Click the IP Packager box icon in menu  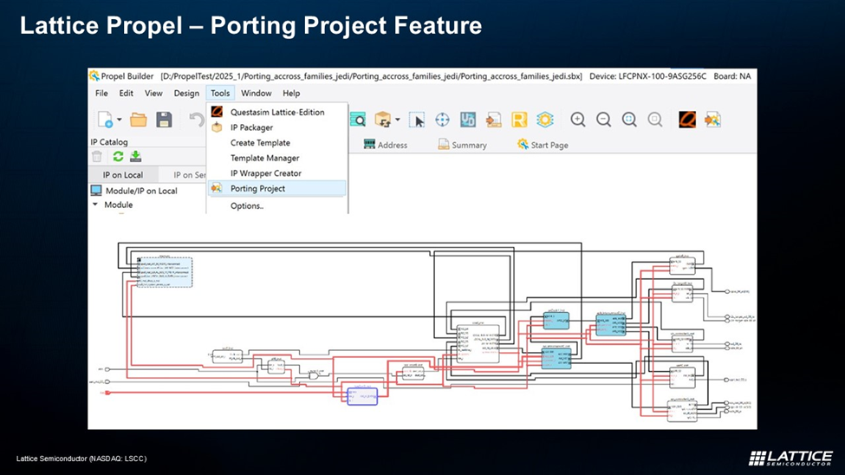[x=218, y=127]
